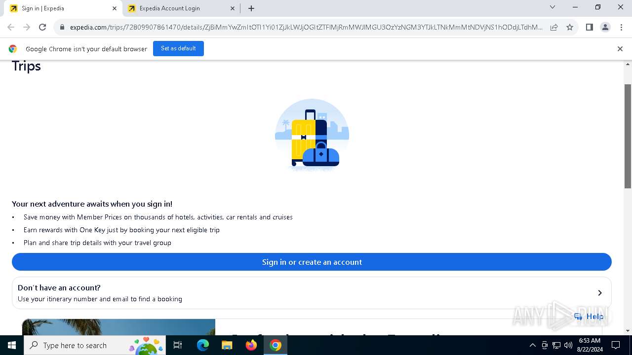This screenshot has width=632, height=355.
Task: Show hidden system tray icons
Action: coord(532,345)
